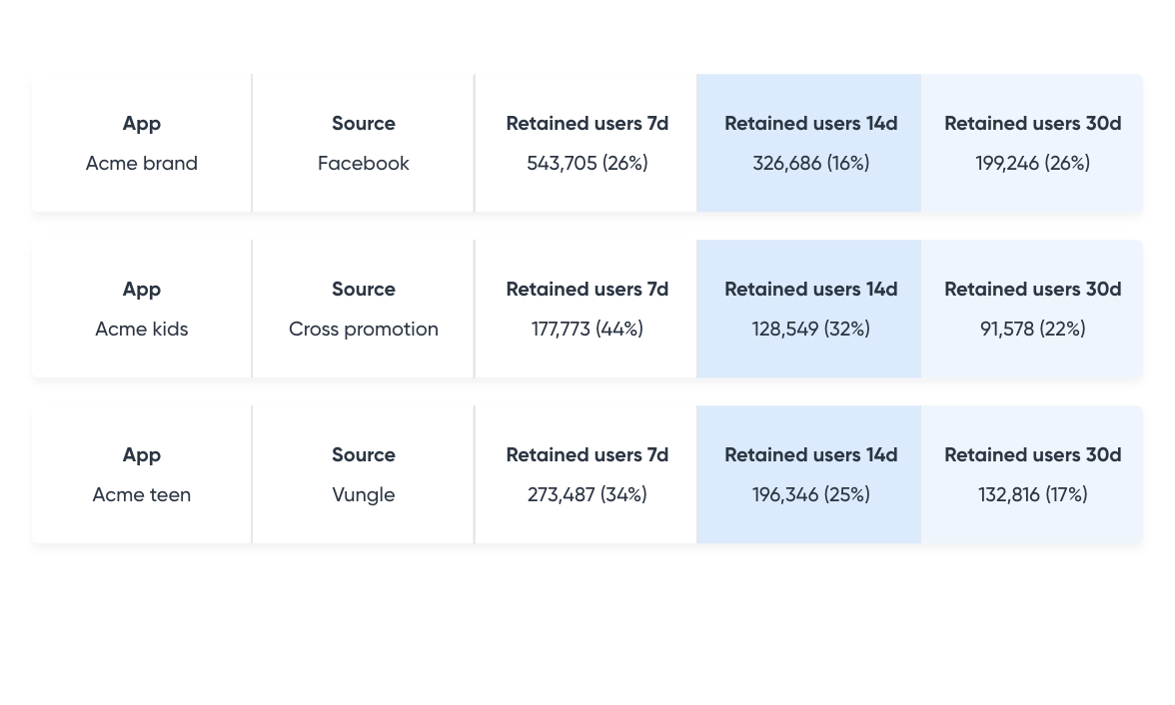
Task: Click Retained users 14d label above 128,549
Action: click(x=811, y=290)
